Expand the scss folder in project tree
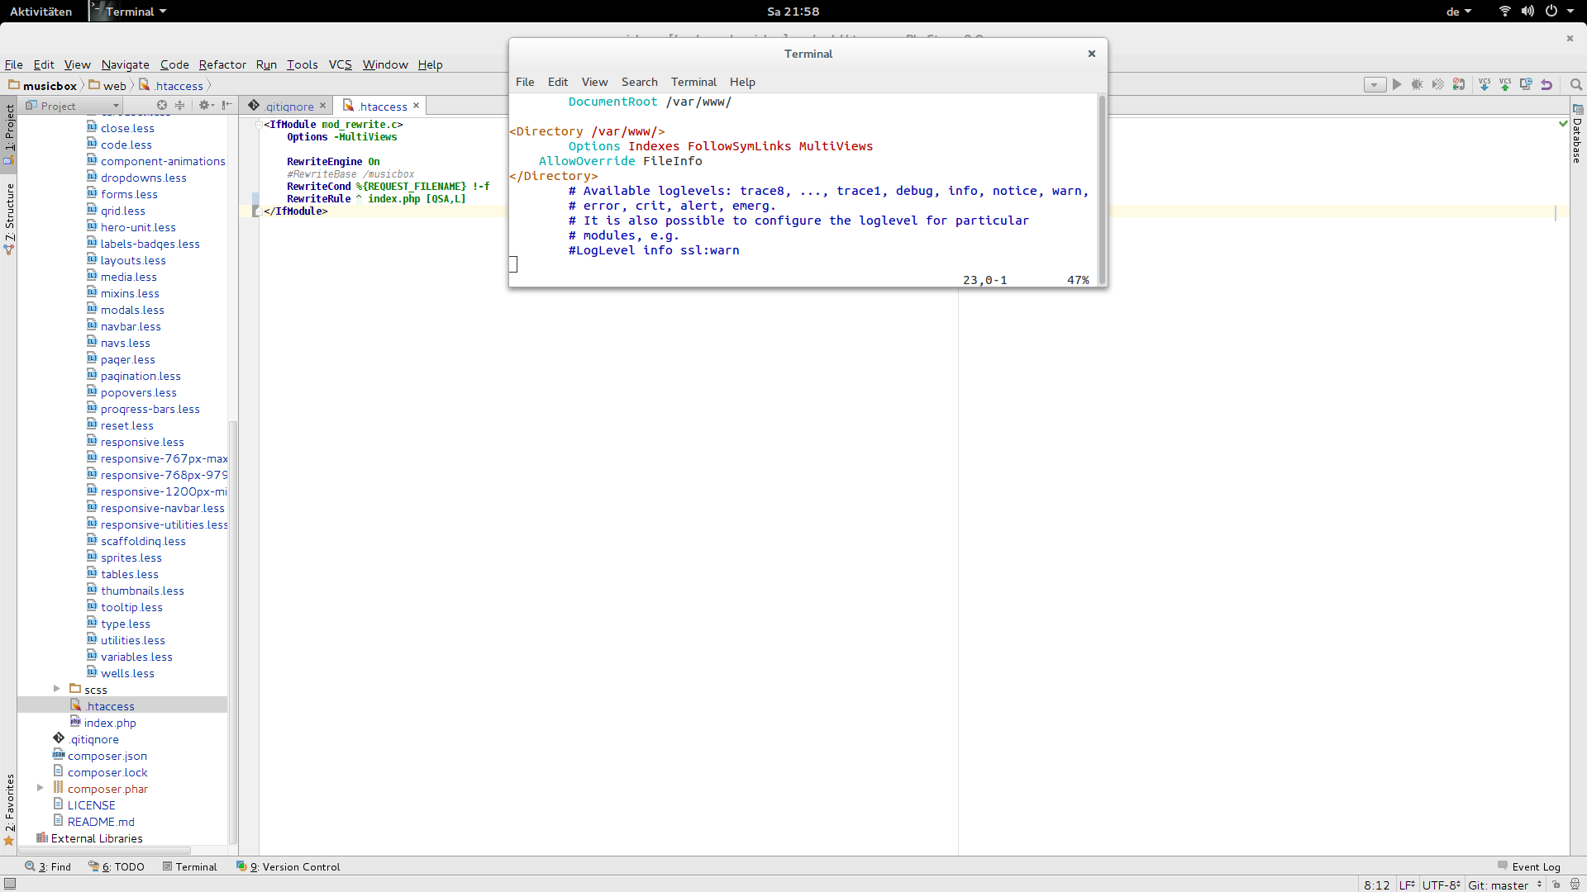1587x892 pixels. (x=56, y=689)
